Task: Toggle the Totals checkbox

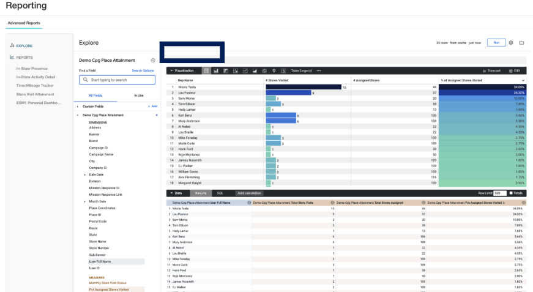Action: (x=510, y=193)
